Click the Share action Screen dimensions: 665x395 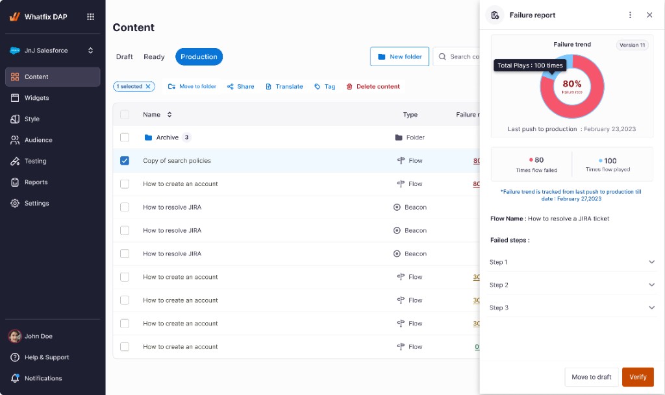coord(240,86)
